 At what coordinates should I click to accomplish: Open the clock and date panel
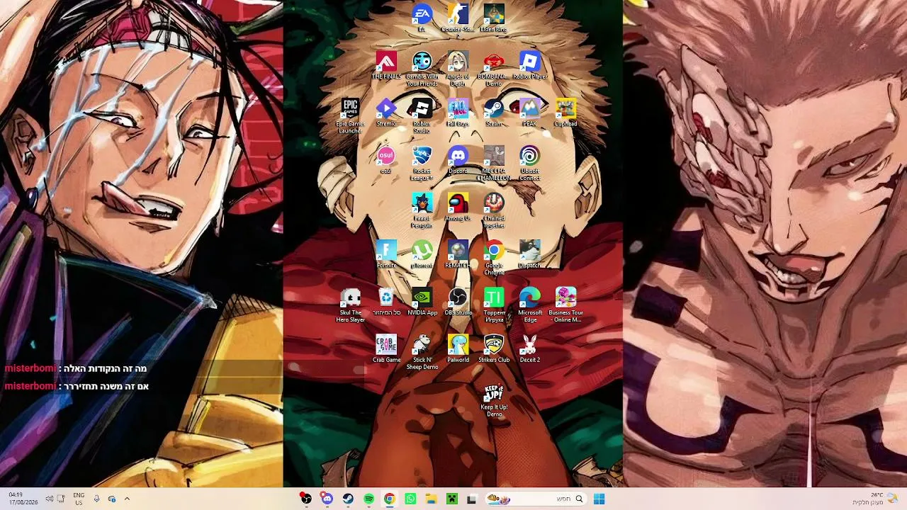click(x=23, y=499)
